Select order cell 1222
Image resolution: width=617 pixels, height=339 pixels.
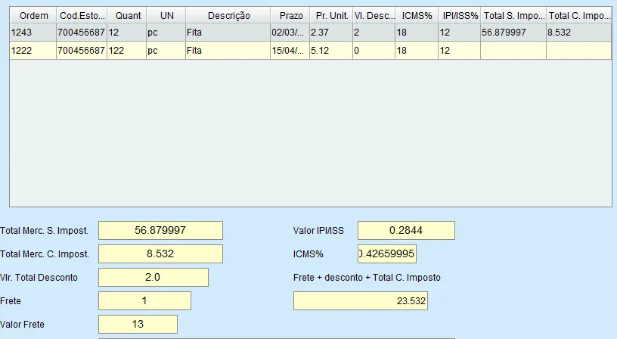click(33, 51)
